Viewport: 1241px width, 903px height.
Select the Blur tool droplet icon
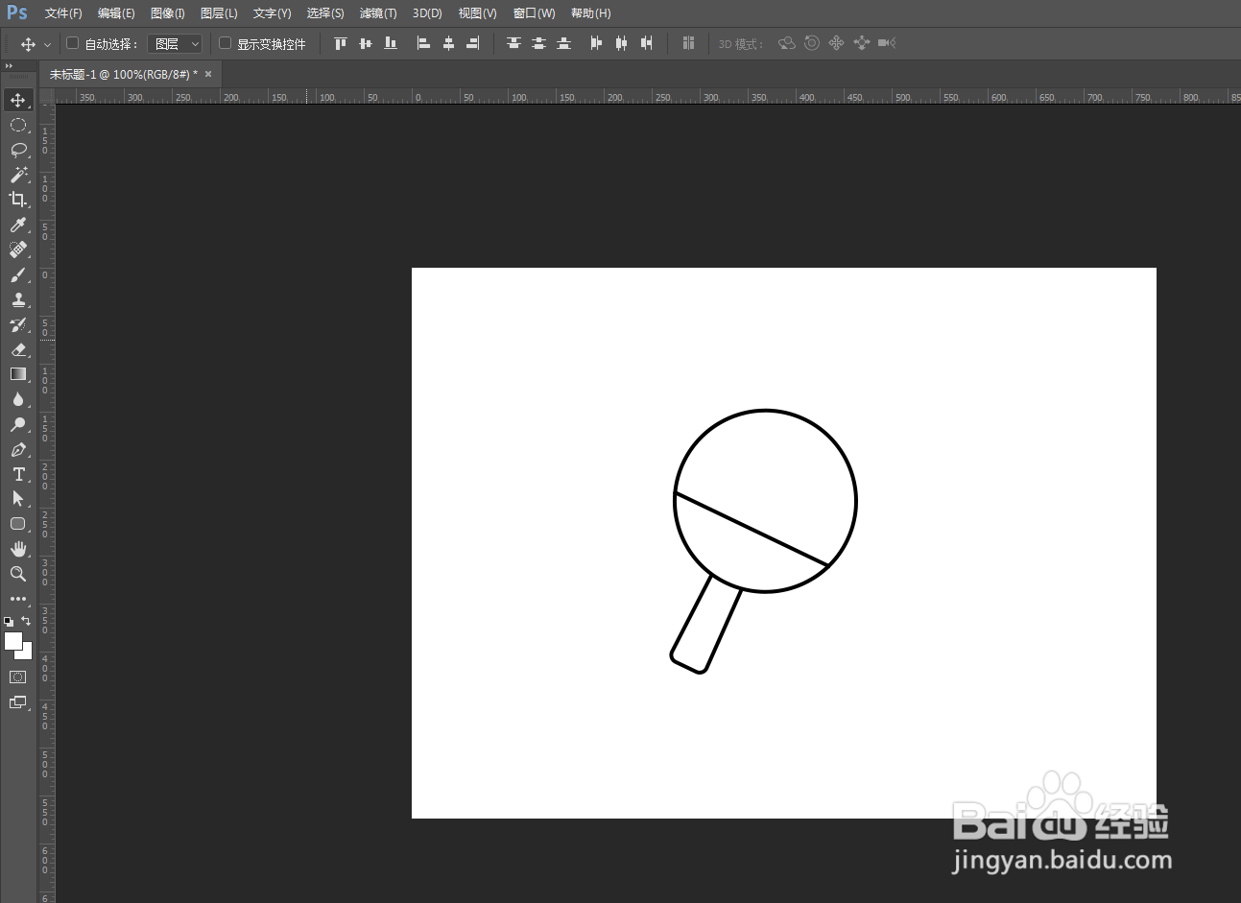[18, 399]
